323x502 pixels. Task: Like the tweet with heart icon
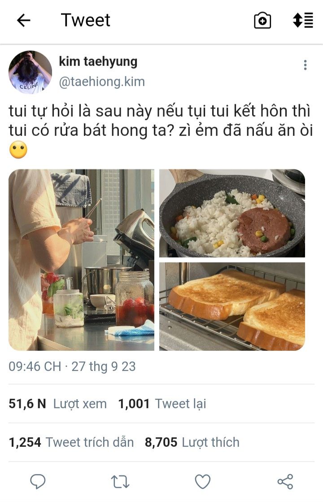pos(203,481)
